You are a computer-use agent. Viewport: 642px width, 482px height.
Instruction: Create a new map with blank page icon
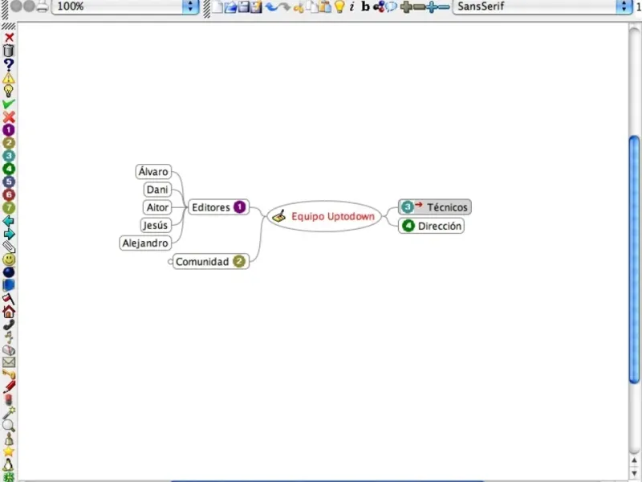(217, 6)
